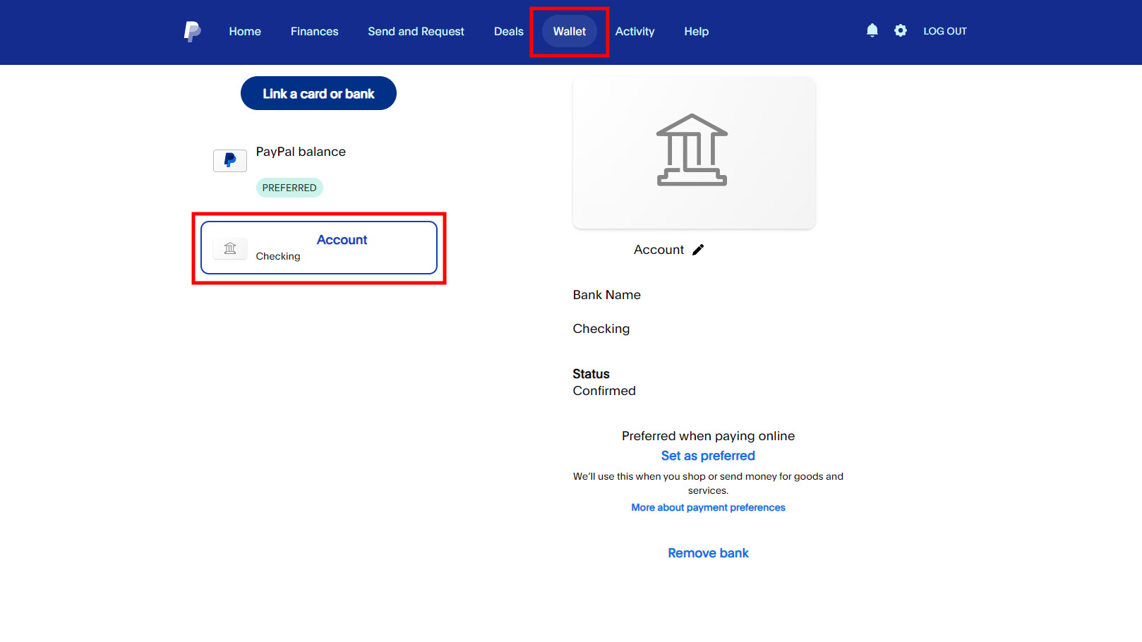View the Activity page
This screenshot has width=1142, height=642.
pos(635,31)
